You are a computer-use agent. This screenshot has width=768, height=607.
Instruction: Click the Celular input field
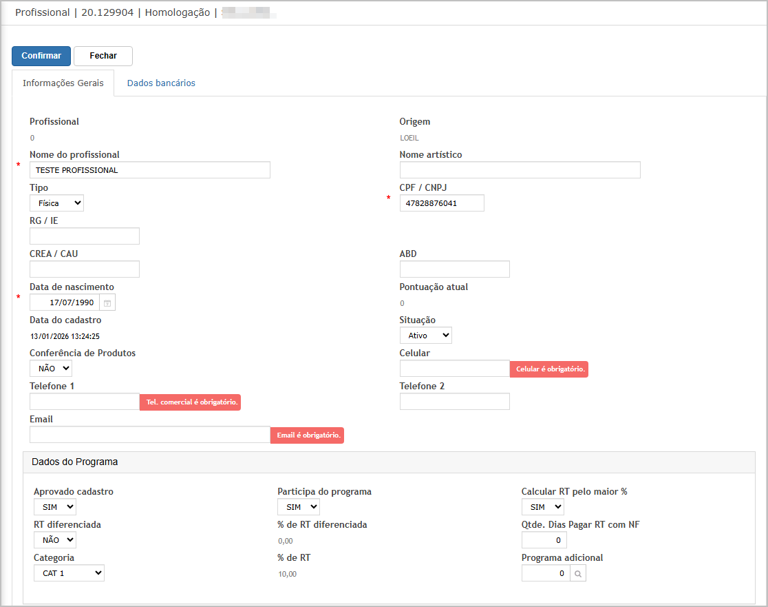click(454, 369)
